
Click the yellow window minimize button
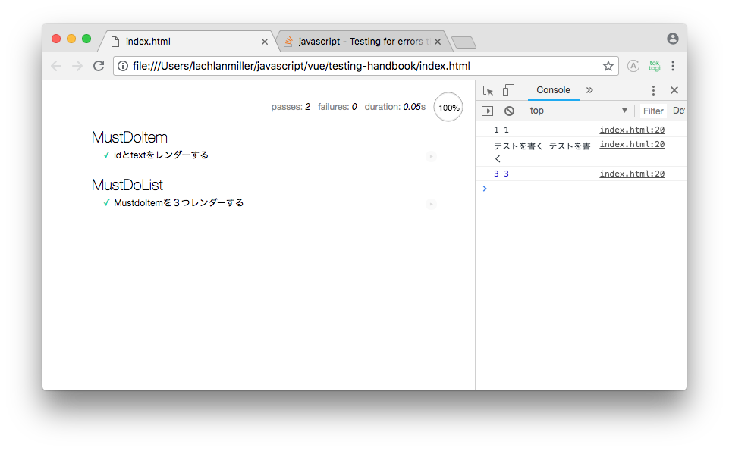click(71, 39)
